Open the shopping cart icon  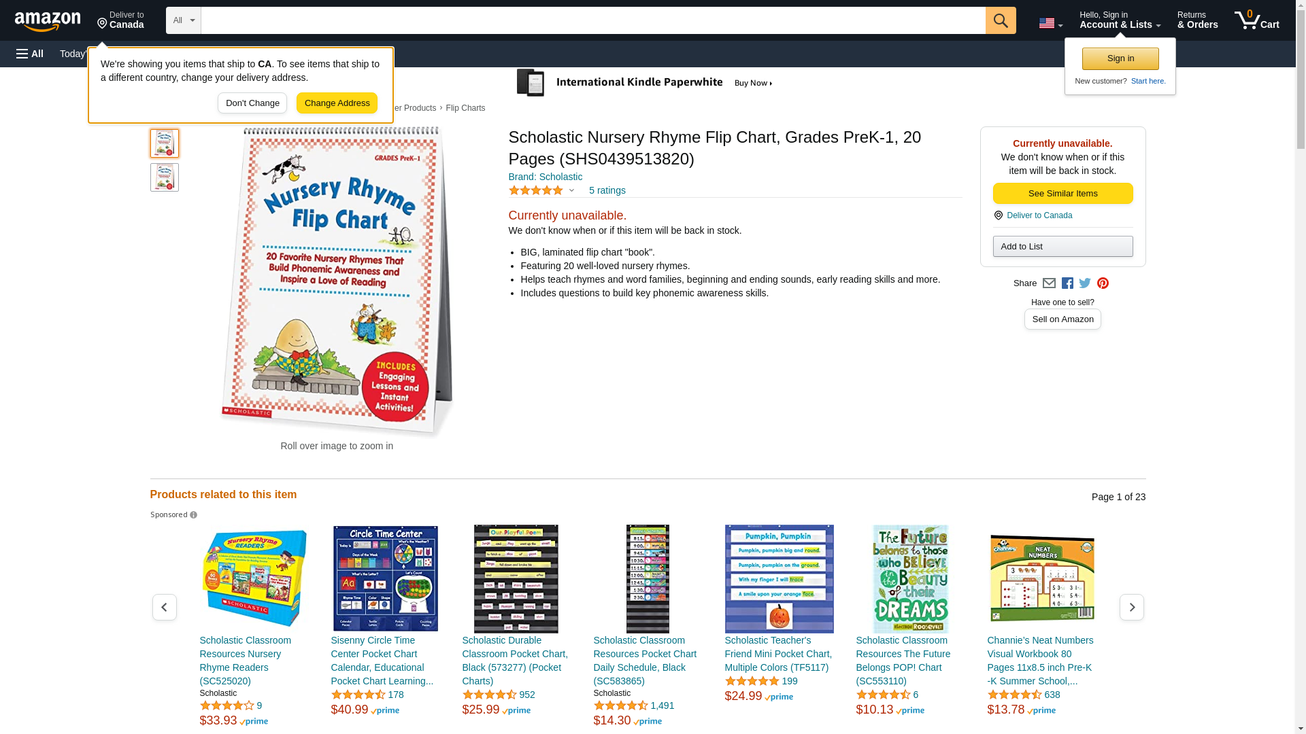pyautogui.click(x=1257, y=20)
